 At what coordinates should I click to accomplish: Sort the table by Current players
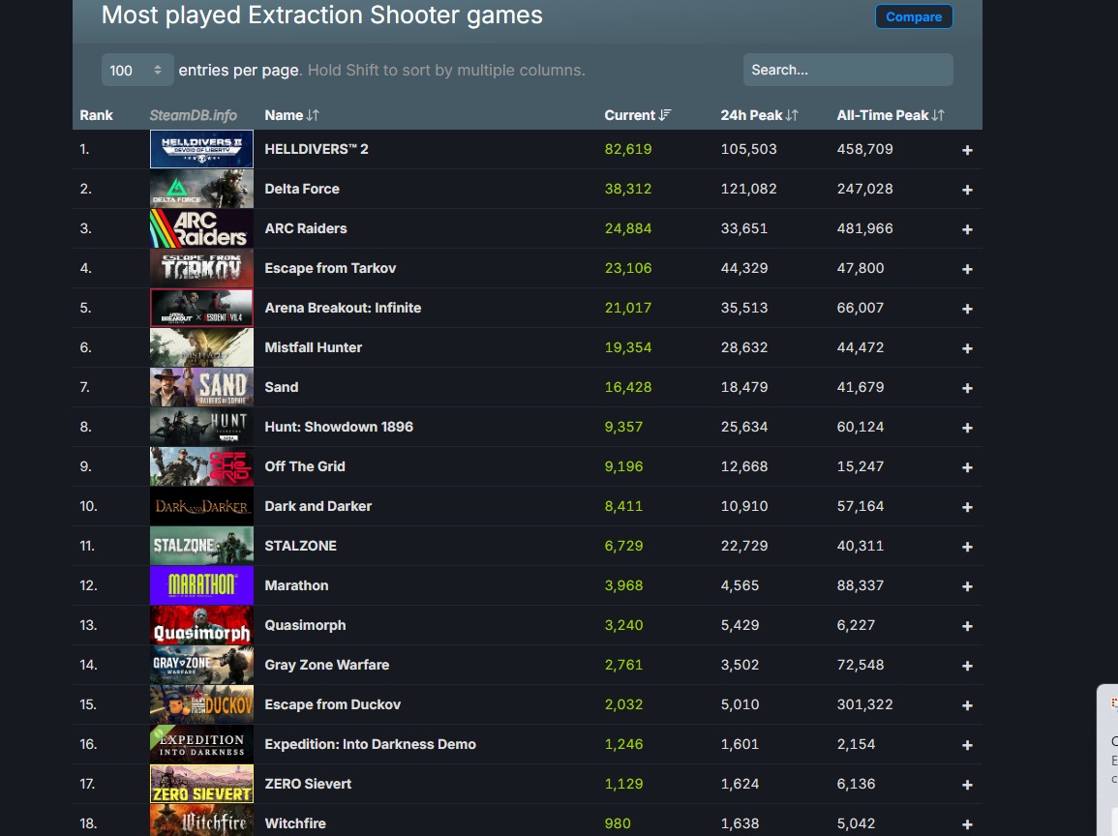638,115
